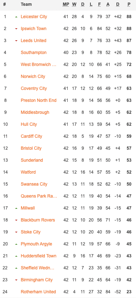Click the green up arrow beside Huddersfield Town
Image resolution: width=136 pixels, height=298 pixels.
[x=16, y=256]
